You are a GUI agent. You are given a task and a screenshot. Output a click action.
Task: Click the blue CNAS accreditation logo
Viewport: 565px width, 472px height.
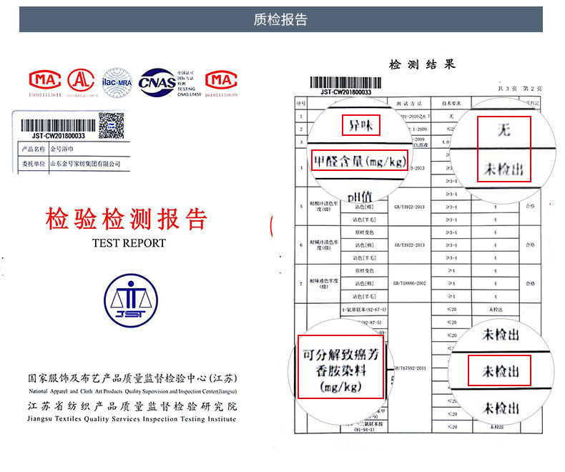coord(157,82)
